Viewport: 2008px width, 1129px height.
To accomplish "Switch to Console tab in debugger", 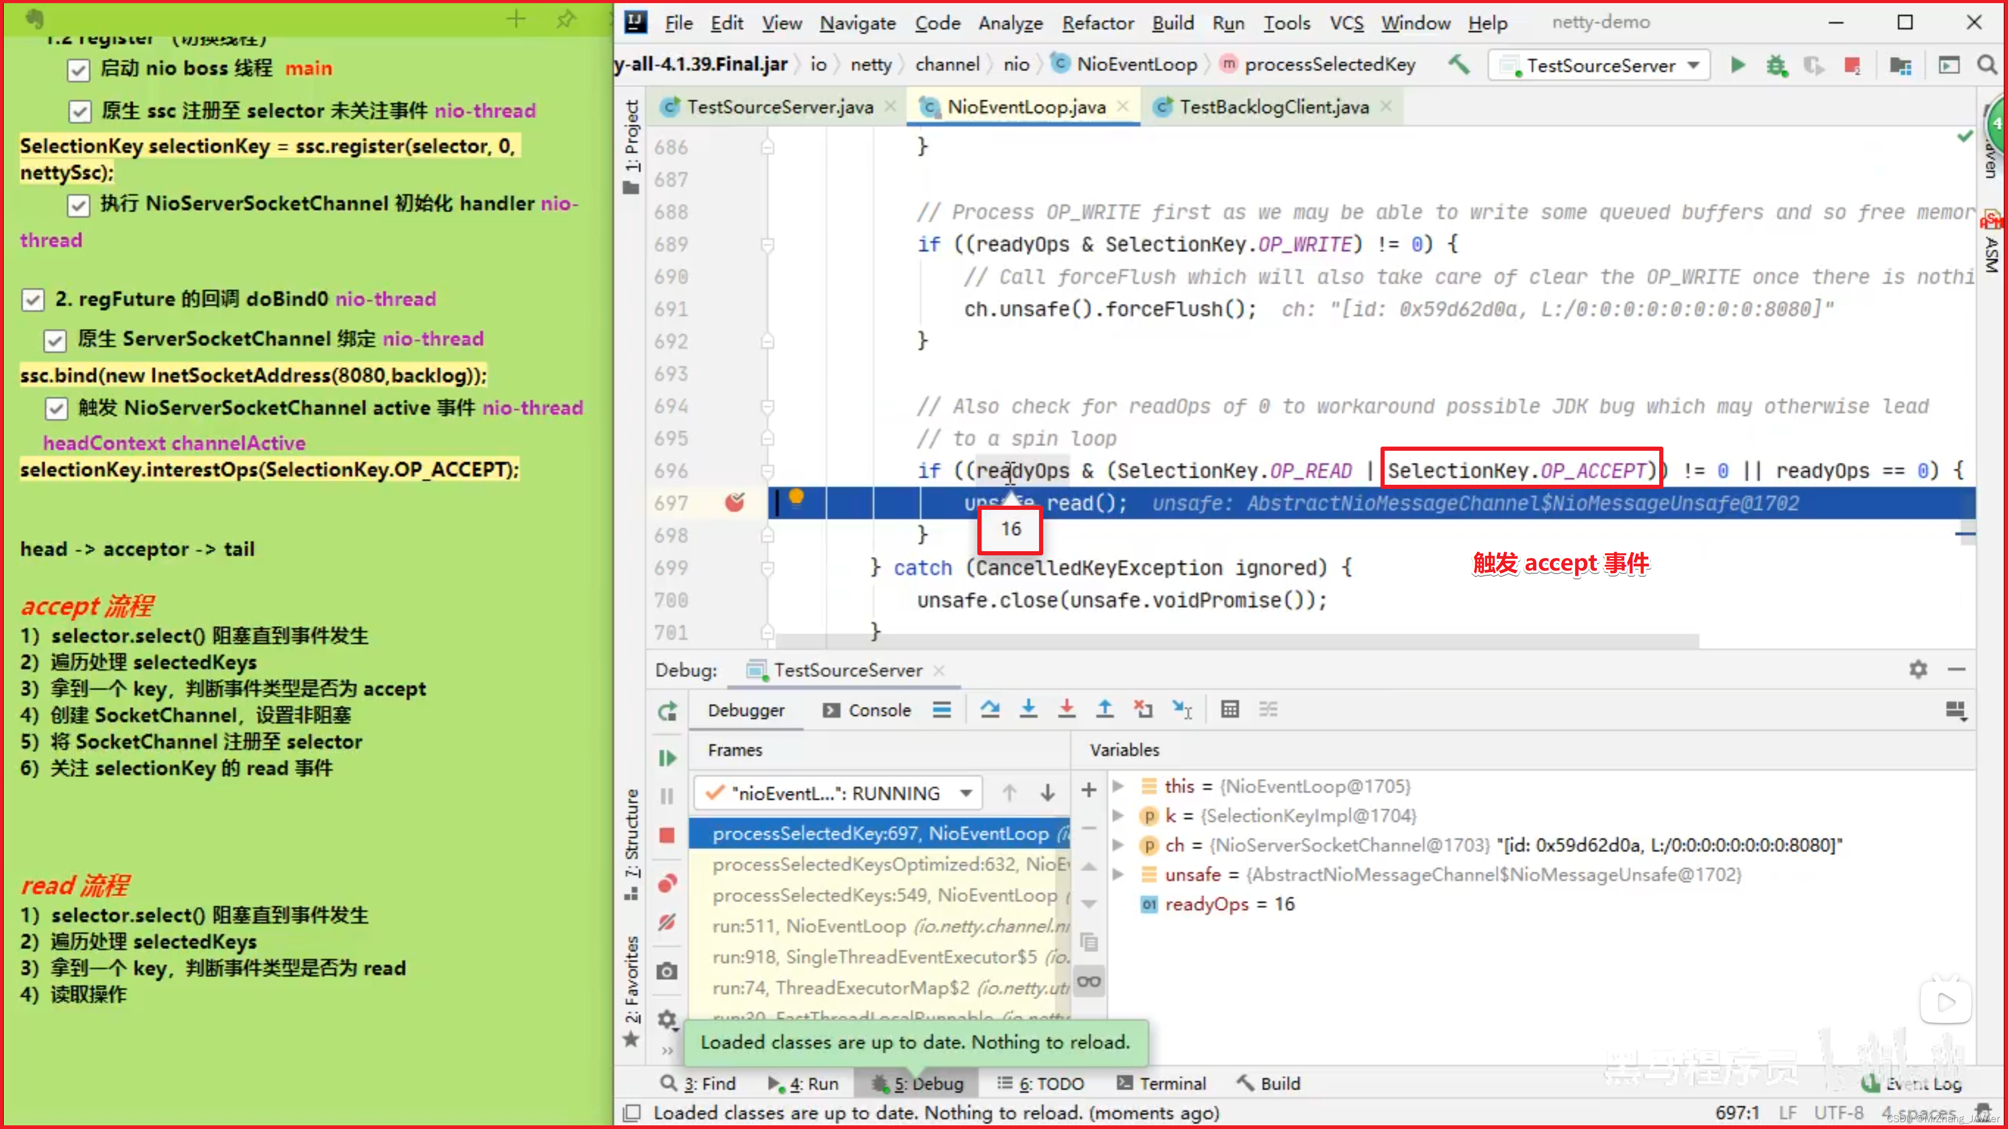I will [867, 710].
